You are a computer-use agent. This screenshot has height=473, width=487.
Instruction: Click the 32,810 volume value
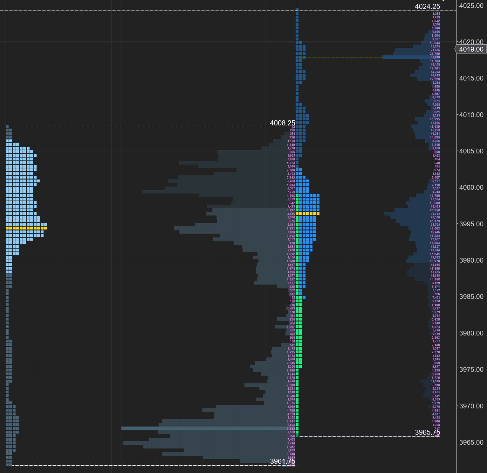point(435,57)
